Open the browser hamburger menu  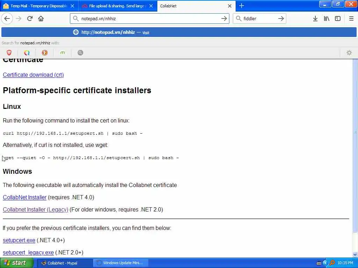click(351, 19)
